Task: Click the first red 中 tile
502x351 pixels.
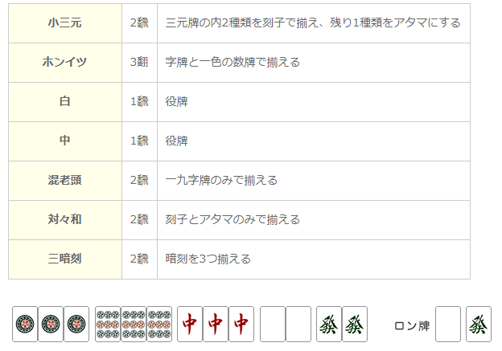Action: pos(190,324)
